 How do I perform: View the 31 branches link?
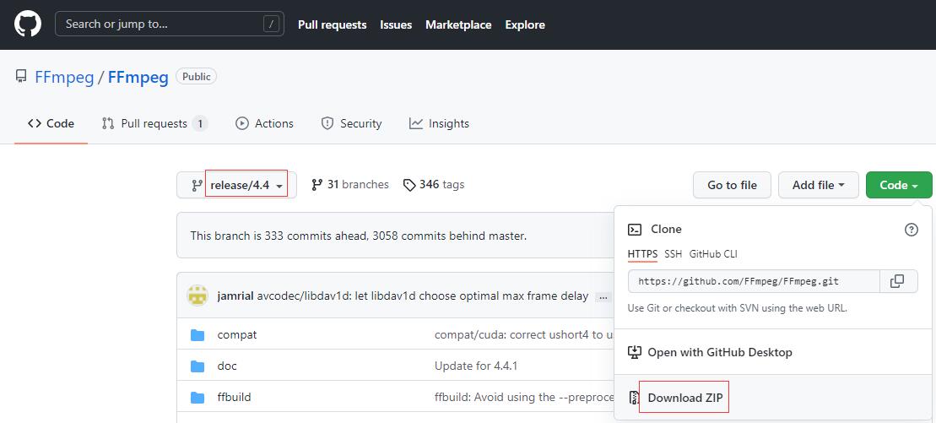(x=349, y=185)
